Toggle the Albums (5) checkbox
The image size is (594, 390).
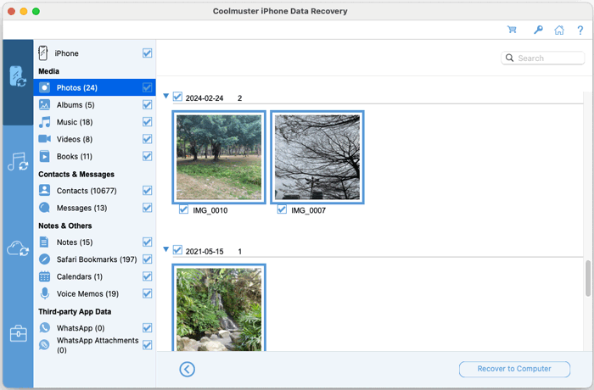148,104
